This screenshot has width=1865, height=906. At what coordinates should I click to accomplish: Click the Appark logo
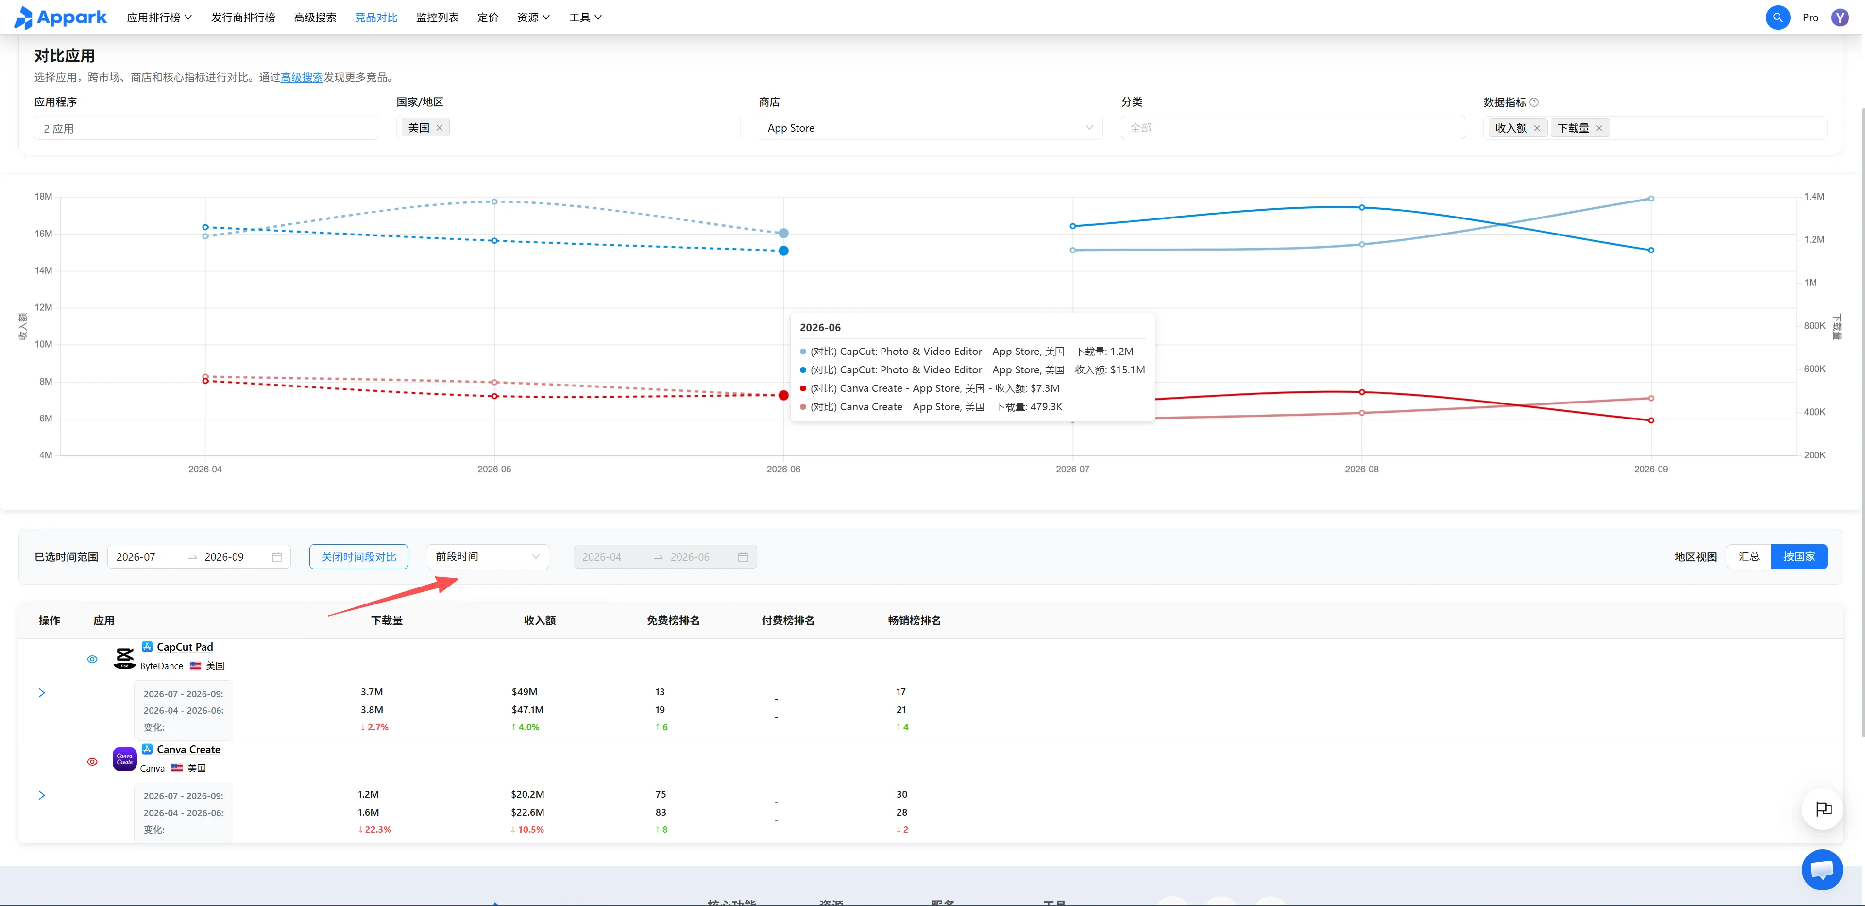pos(60,17)
